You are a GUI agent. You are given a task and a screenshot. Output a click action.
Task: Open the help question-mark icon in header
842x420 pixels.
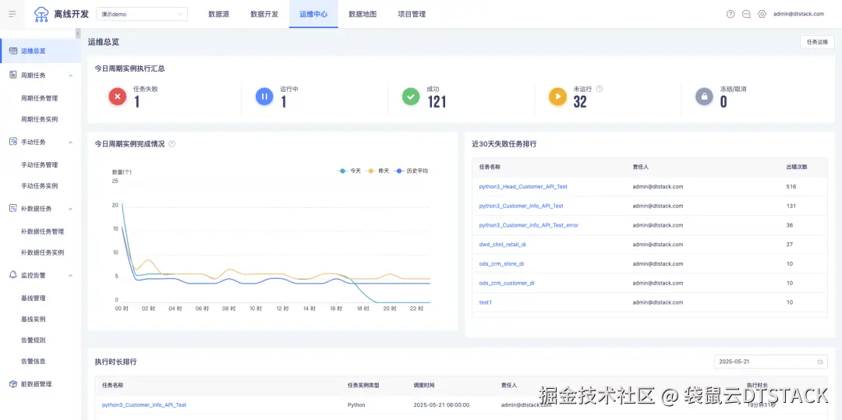(x=731, y=15)
